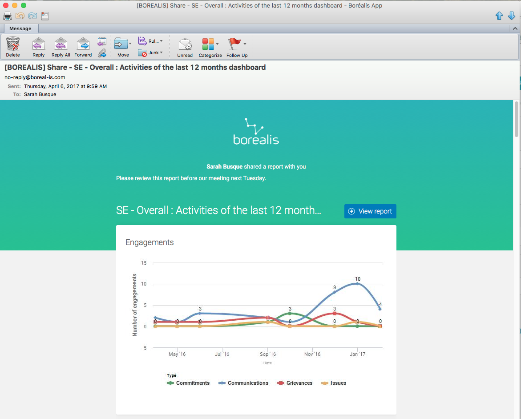Click recipient name Sarah Busque in To field
This screenshot has width=521, height=419.
tap(40, 94)
